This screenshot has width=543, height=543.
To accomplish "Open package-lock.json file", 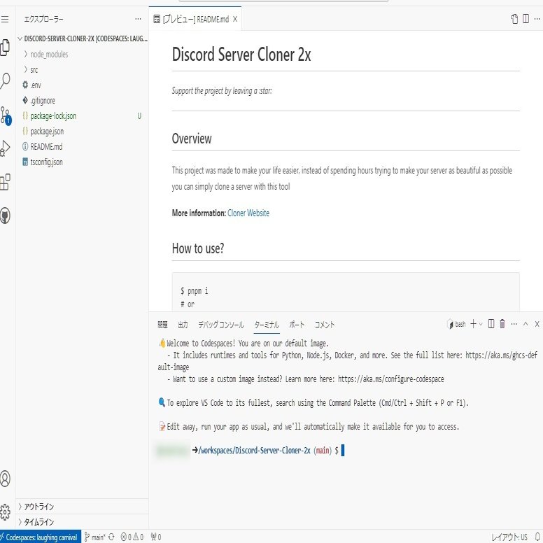I will (x=82, y=115).
